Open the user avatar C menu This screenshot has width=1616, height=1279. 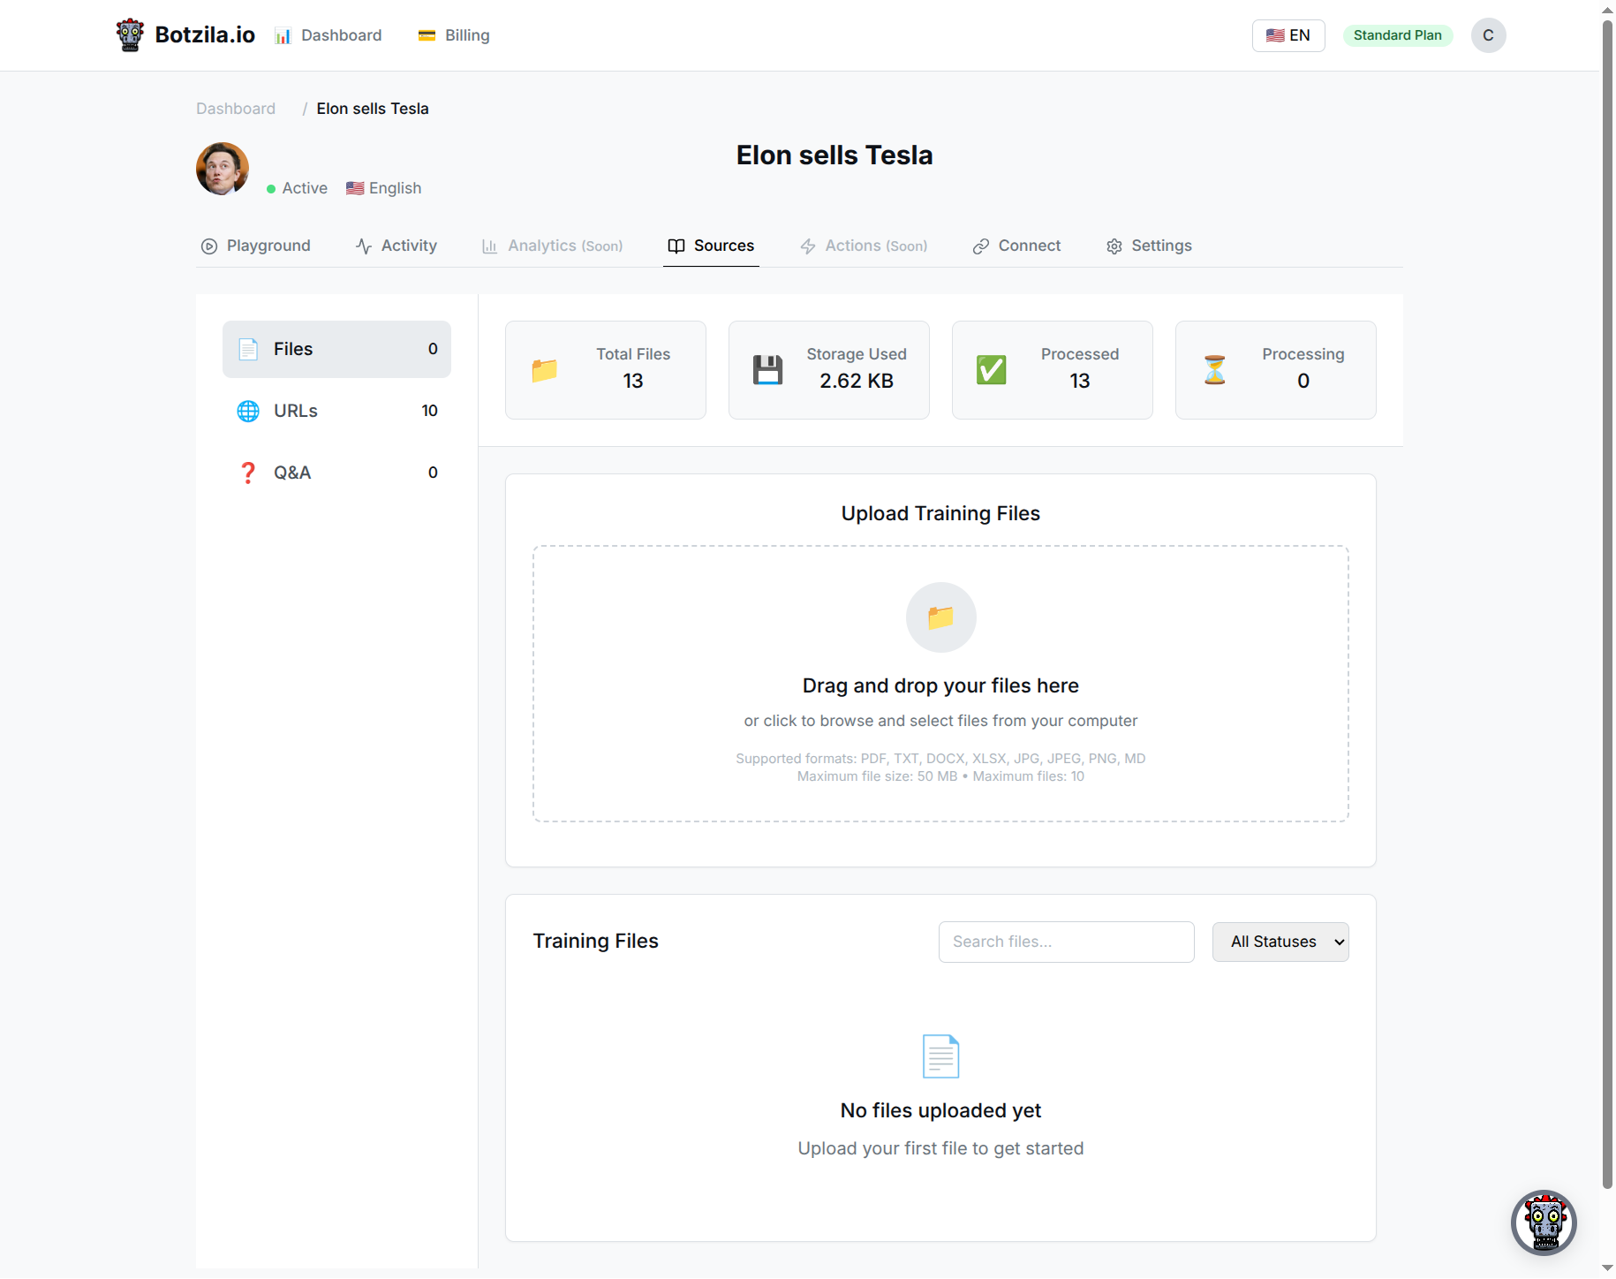click(1488, 35)
